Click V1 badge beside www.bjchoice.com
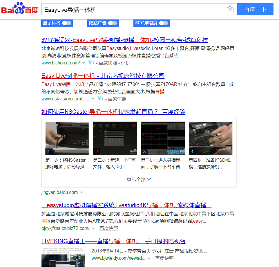This screenshot has height=267, width=279. click(91, 62)
